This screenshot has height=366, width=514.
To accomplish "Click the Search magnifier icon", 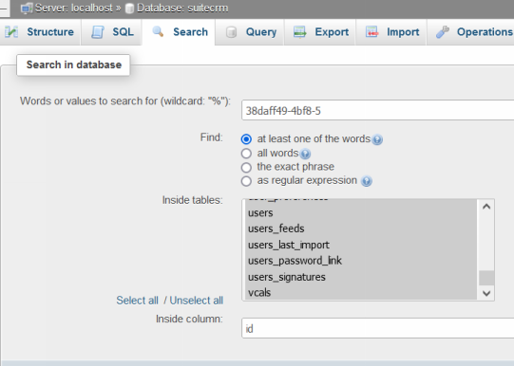I will pyautogui.click(x=158, y=31).
